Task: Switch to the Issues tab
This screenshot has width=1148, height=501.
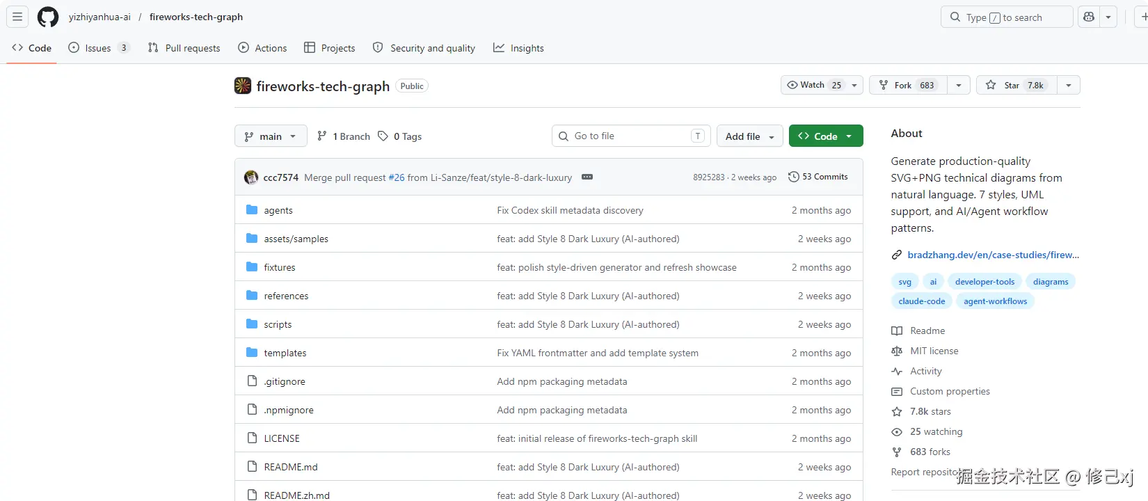Action: point(99,48)
